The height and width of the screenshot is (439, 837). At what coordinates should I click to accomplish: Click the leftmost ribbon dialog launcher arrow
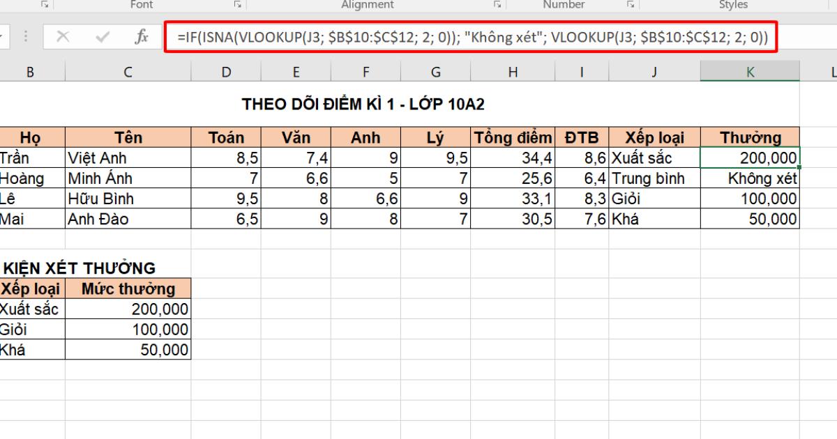(x=44, y=5)
